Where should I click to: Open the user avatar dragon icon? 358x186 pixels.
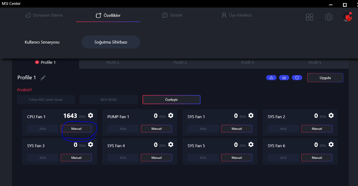click(347, 17)
